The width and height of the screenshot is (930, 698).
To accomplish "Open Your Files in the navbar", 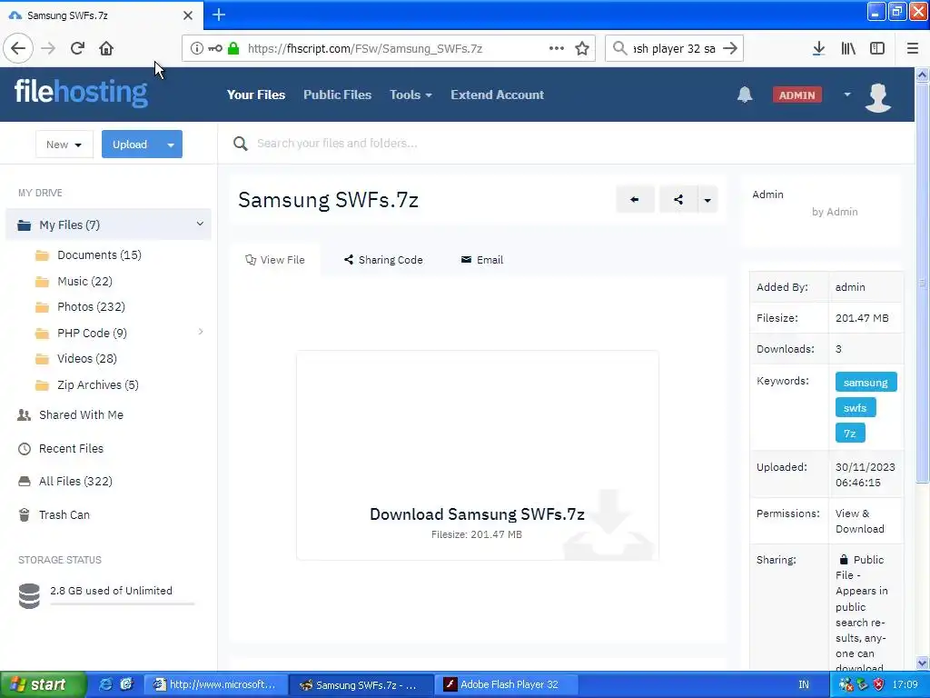I will click(x=256, y=95).
